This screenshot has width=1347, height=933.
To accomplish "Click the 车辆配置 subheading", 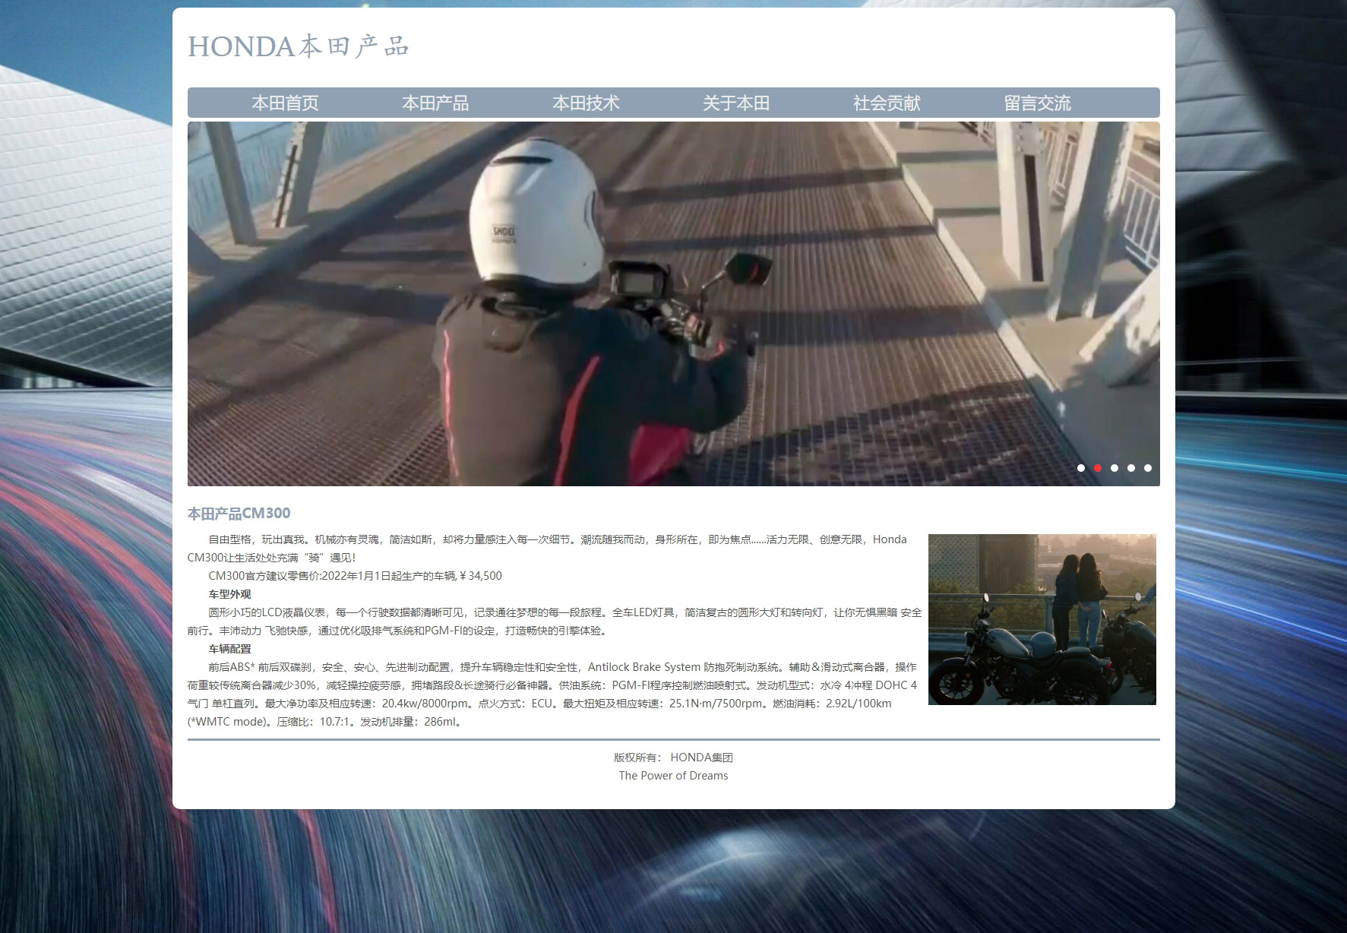I will 229,649.
